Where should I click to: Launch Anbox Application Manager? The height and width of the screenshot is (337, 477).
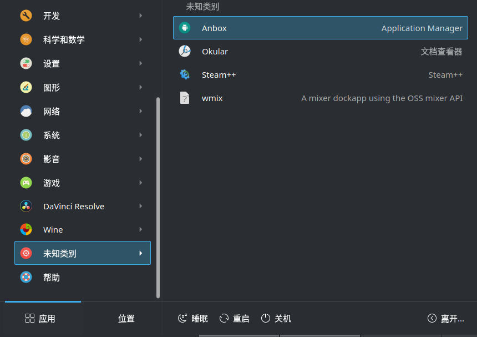[x=184, y=28]
